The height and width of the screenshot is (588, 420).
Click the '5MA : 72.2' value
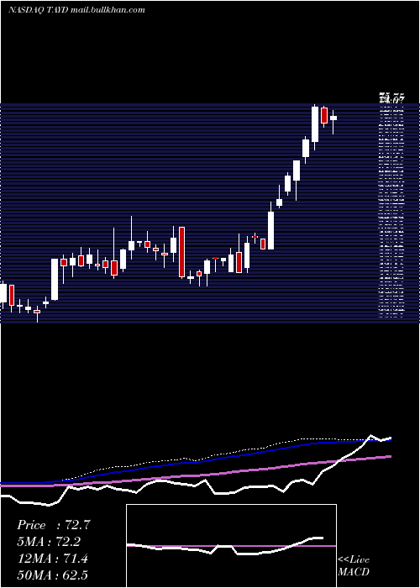pyautogui.click(x=49, y=542)
